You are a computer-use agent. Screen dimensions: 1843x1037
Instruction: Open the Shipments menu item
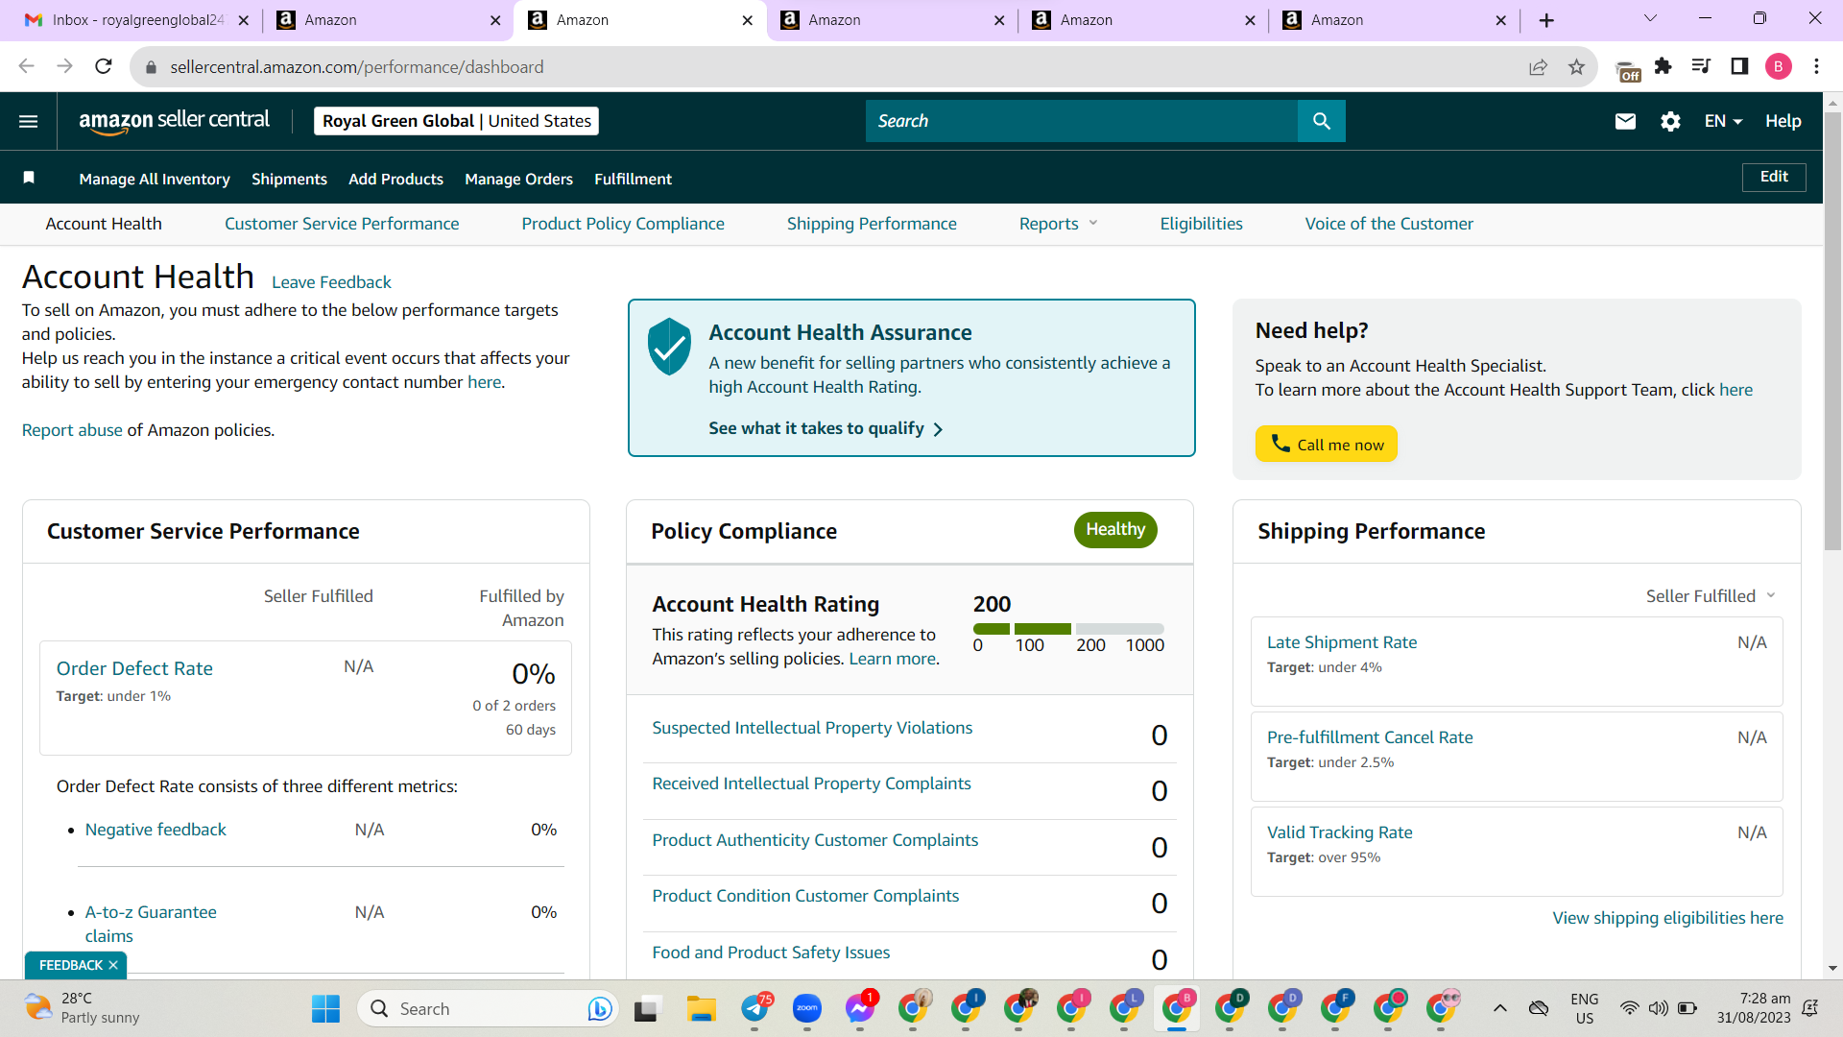[x=289, y=179]
